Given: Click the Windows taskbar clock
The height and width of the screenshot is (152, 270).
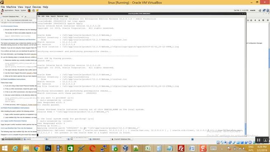Looking at the screenshot, I should [262, 149].
